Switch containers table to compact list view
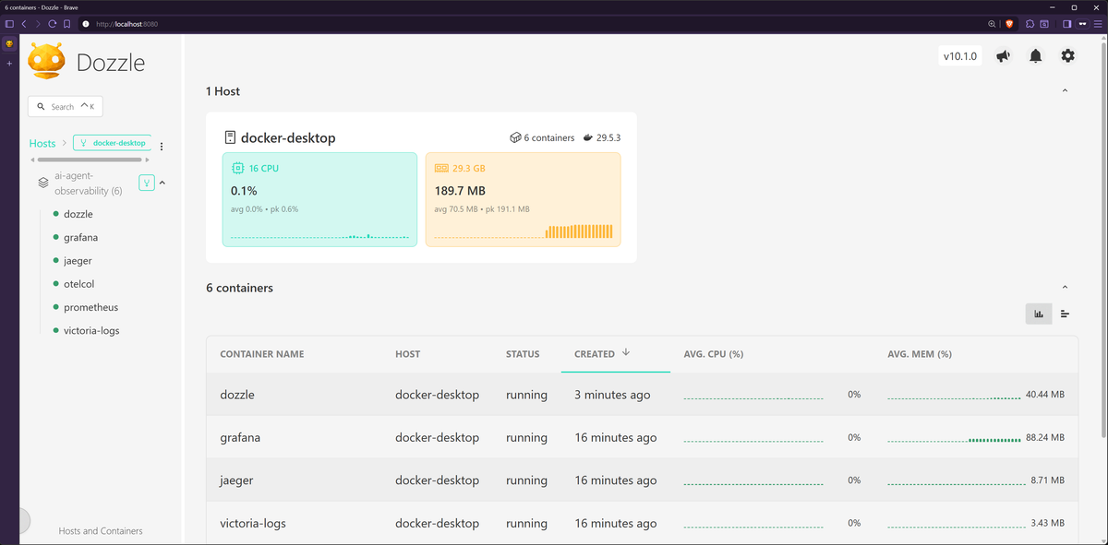 (x=1066, y=314)
